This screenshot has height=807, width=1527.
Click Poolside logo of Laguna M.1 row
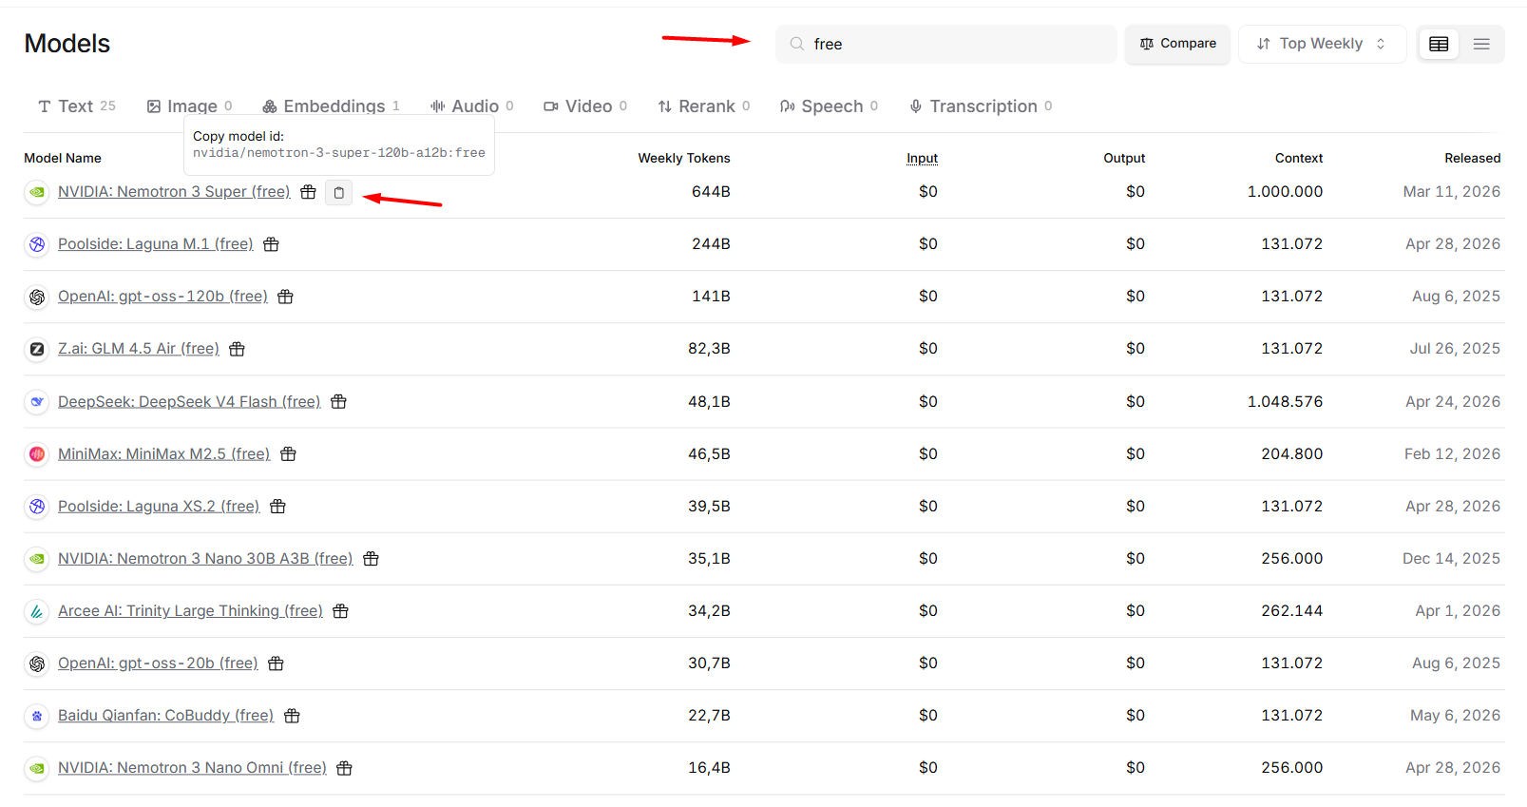coord(37,244)
